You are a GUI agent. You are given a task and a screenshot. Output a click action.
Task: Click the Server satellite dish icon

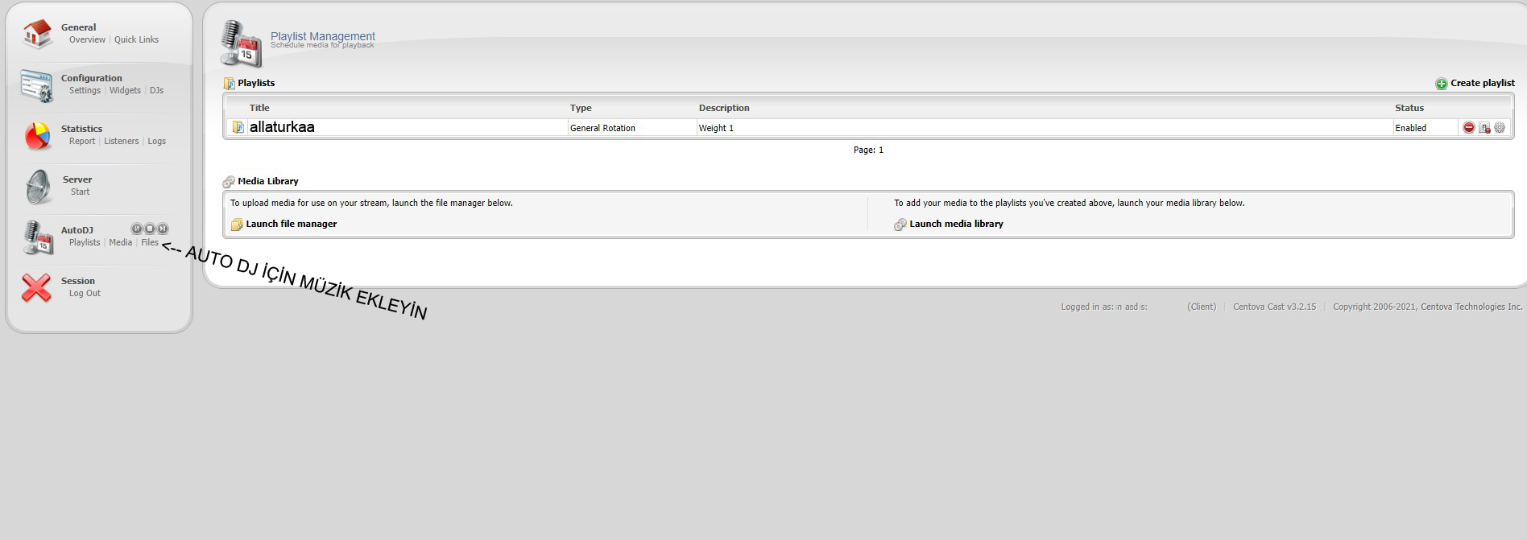coord(38,187)
